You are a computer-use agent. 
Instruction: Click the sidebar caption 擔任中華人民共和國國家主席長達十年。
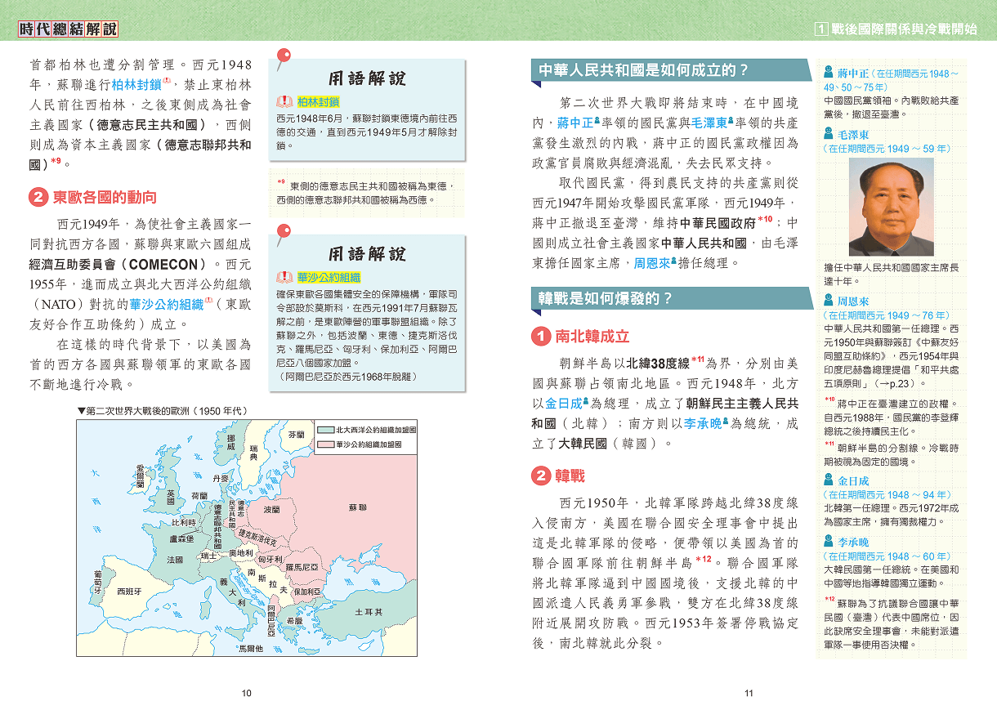[892, 274]
